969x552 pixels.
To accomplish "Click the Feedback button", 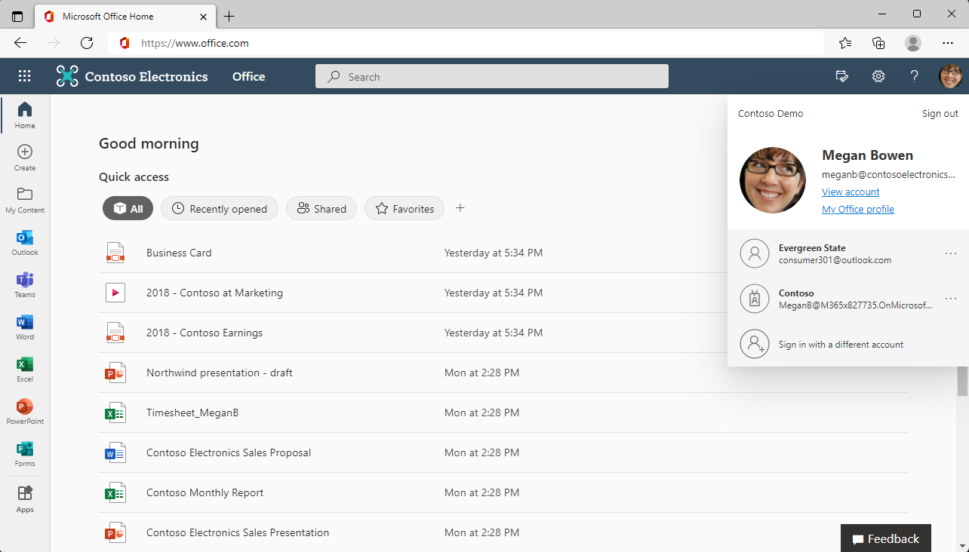I will [x=886, y=538].
